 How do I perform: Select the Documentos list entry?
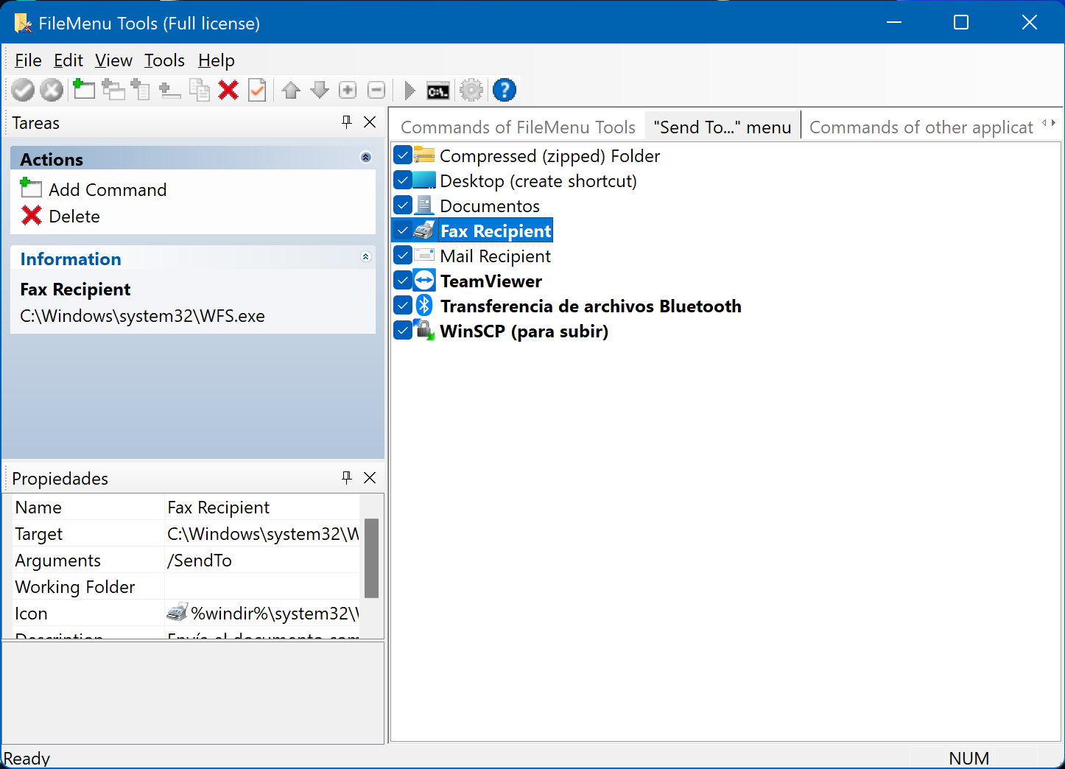coord(490,206)
